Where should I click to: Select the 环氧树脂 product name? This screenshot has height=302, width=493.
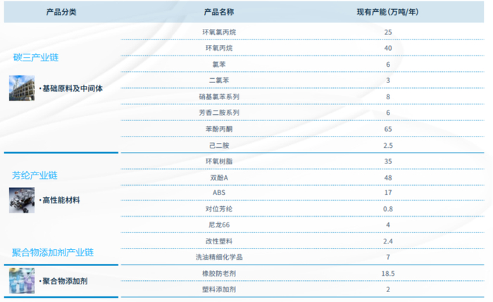[219, 161]
